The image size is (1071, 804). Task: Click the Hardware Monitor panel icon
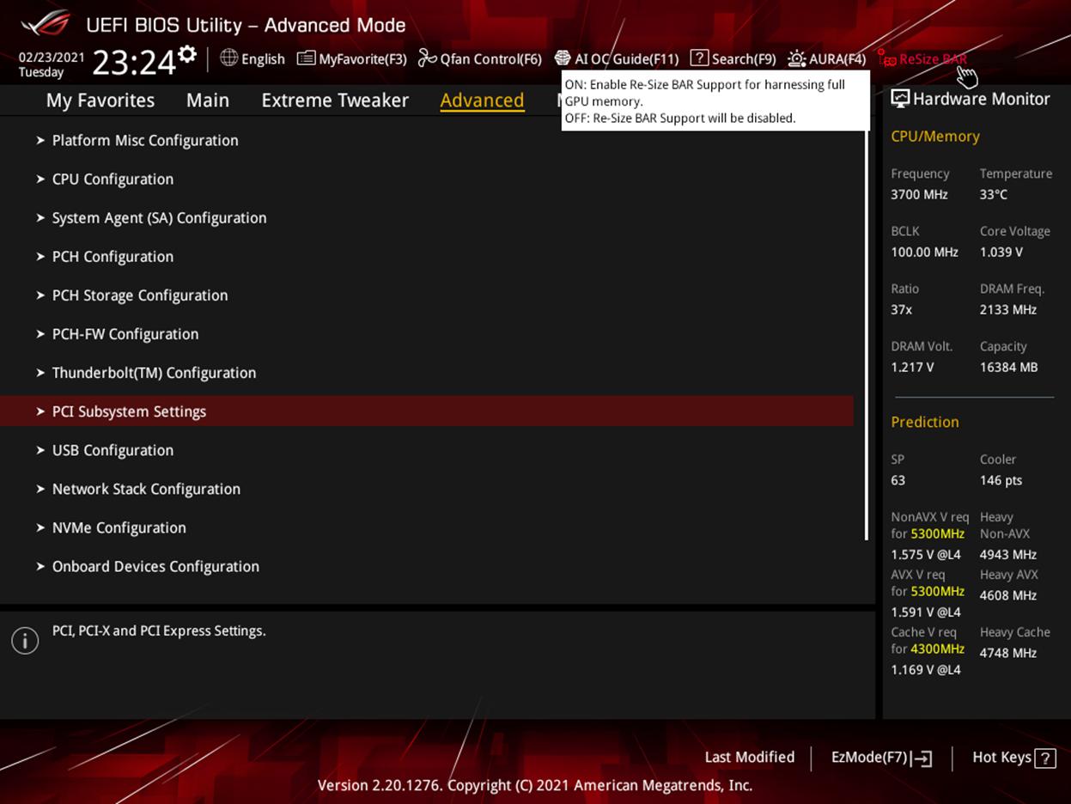coord(901,98)
